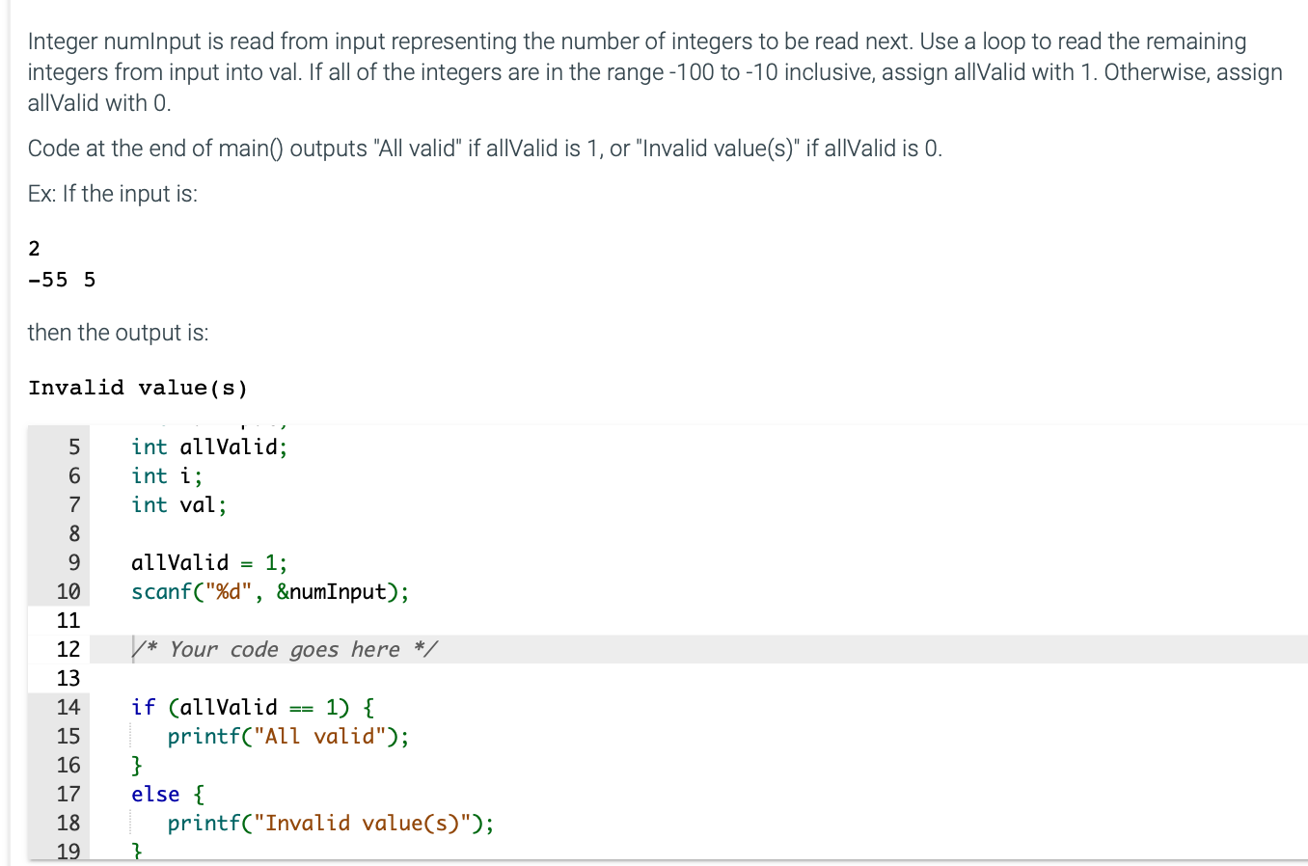Click the printf("Invalid value(s)") call on line 18
The height and width of the screenshot is (866, 1308).
click(x=330, y=823)
